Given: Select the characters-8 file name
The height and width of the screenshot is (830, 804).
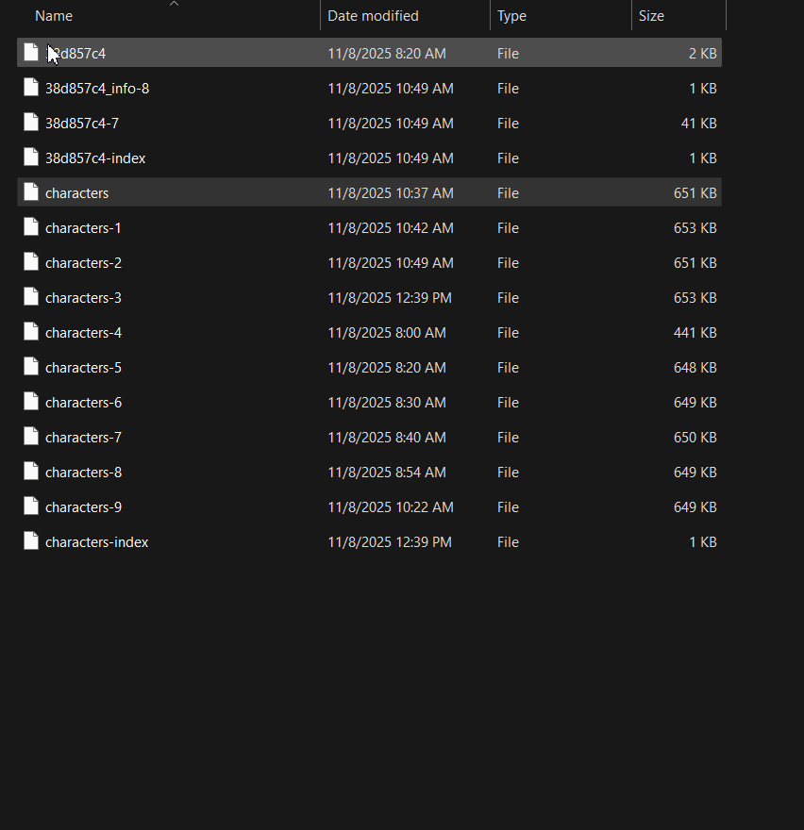Looking at the screenshot, I should point(83,473).
